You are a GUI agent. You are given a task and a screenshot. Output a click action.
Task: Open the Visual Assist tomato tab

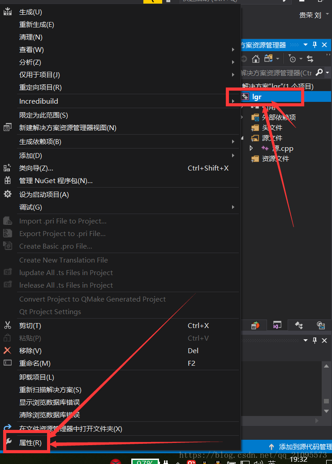coord(255,325)
